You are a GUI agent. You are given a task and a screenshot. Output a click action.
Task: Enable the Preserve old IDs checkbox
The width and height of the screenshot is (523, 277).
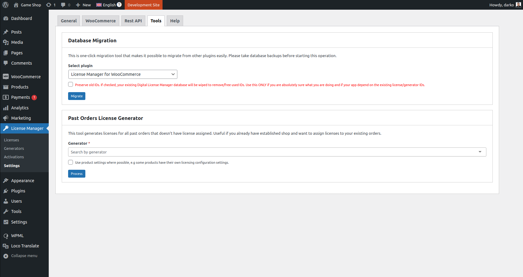(71, 85)
